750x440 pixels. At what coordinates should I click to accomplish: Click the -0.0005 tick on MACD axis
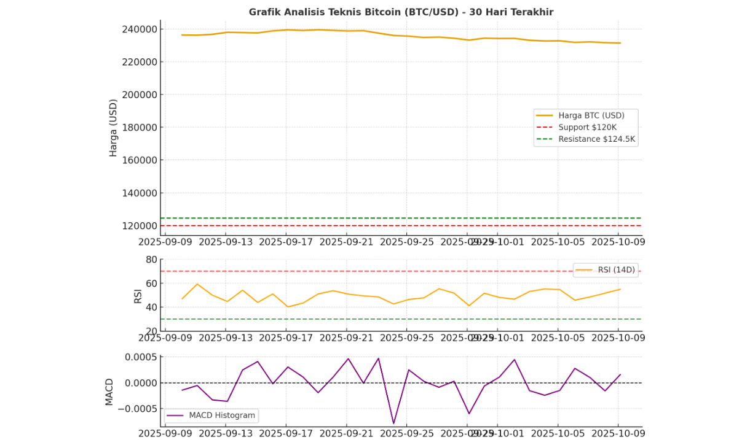136,409
